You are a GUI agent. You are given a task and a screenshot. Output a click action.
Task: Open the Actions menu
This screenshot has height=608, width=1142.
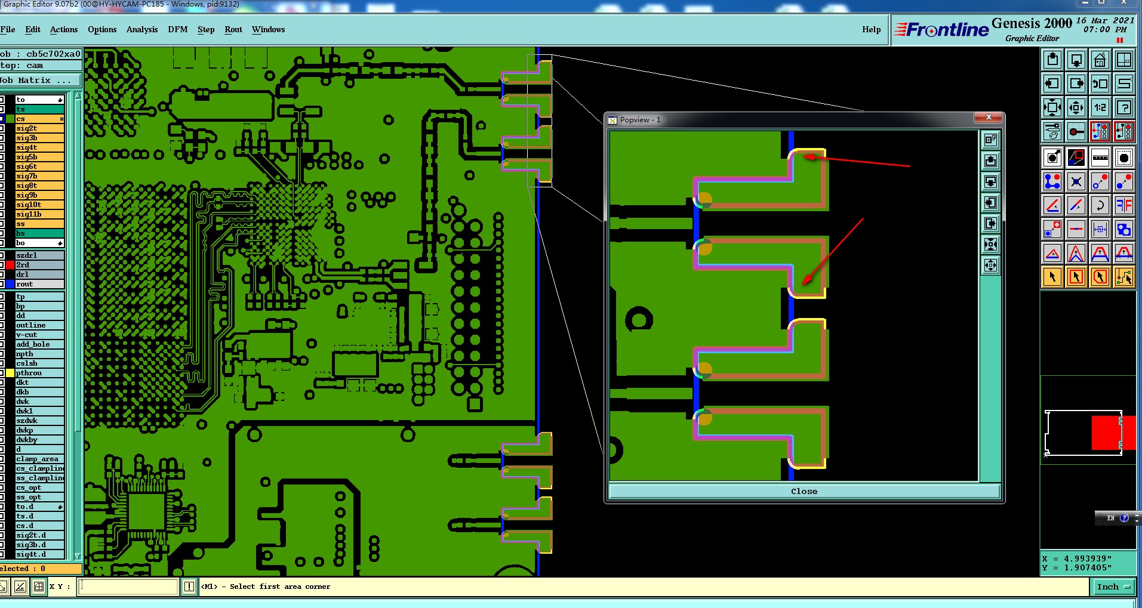[64, 29]
